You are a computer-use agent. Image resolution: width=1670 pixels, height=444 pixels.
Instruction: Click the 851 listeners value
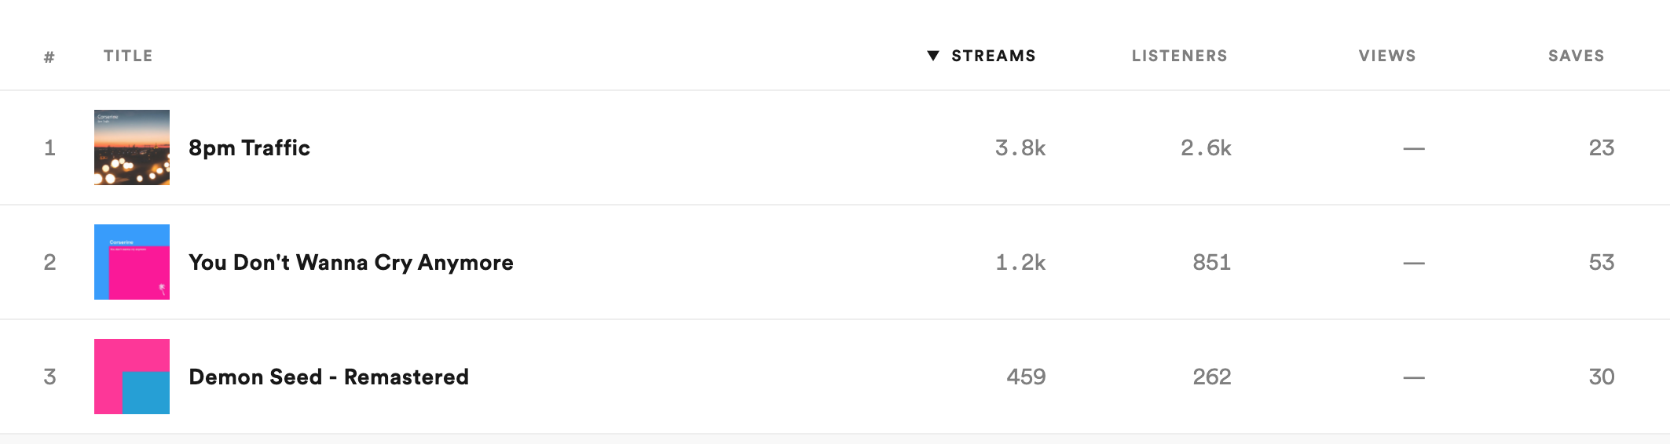[1211, 262]
